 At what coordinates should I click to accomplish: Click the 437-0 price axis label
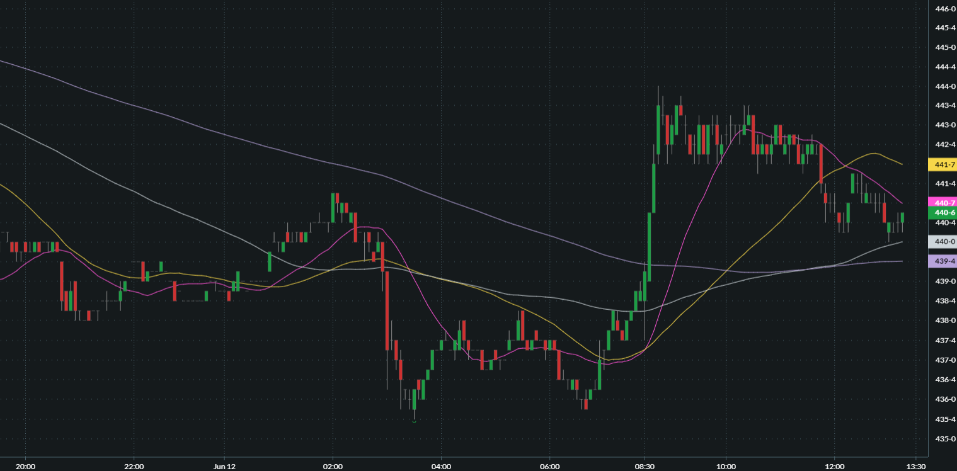point(946,360)
